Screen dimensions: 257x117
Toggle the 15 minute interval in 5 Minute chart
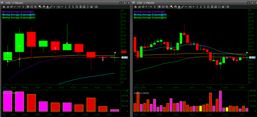click(77, 6)
